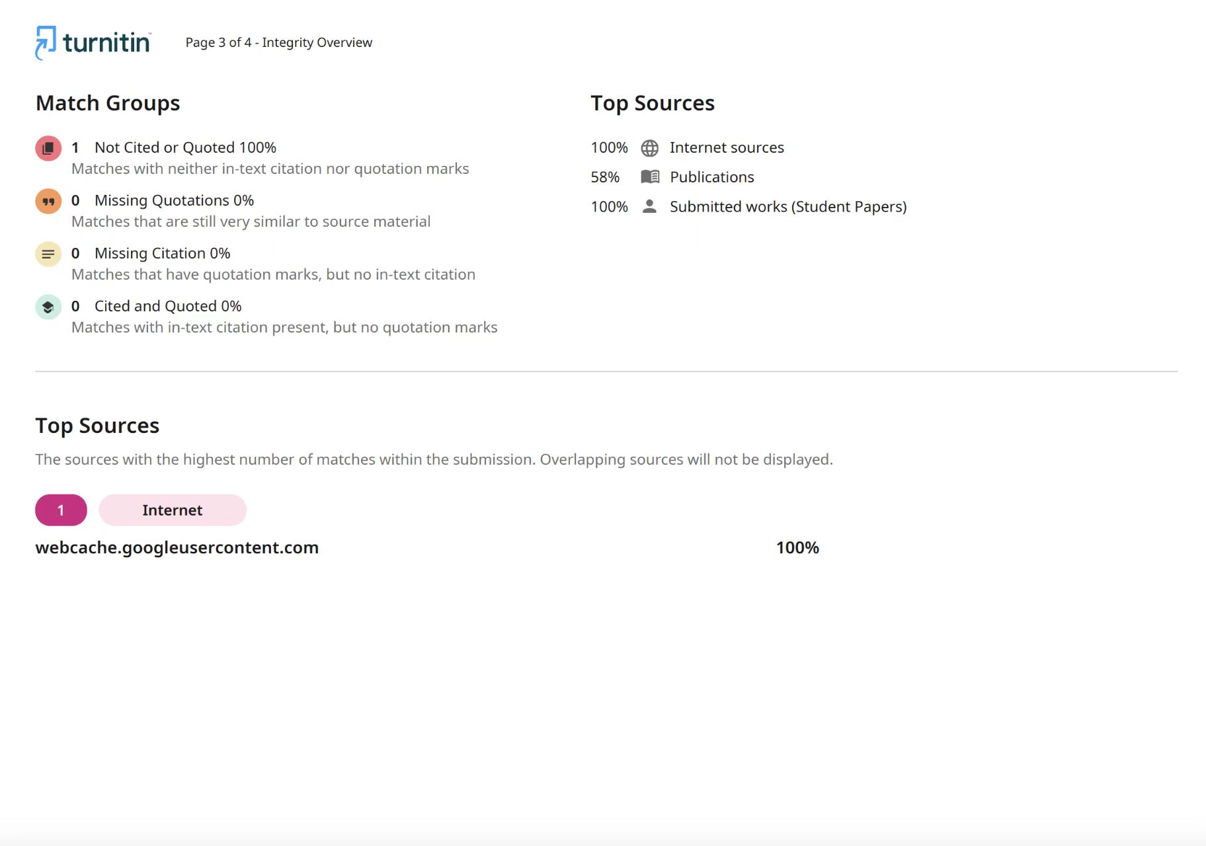
Task: Click the 100% match value for webcache source
Action: pos(797,548)
